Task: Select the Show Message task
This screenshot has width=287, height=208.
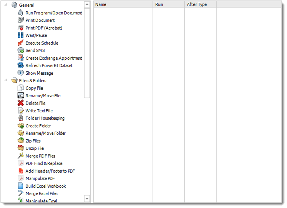Action: click(x=39, y=73)
